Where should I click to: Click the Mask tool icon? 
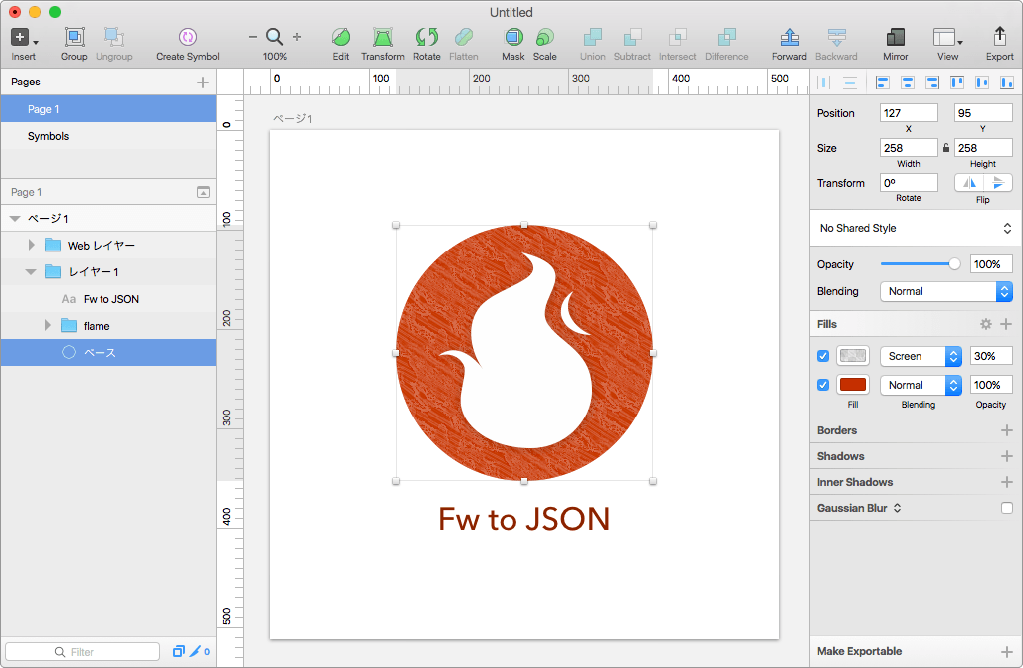pyautogui.click(x=513, y=38)
